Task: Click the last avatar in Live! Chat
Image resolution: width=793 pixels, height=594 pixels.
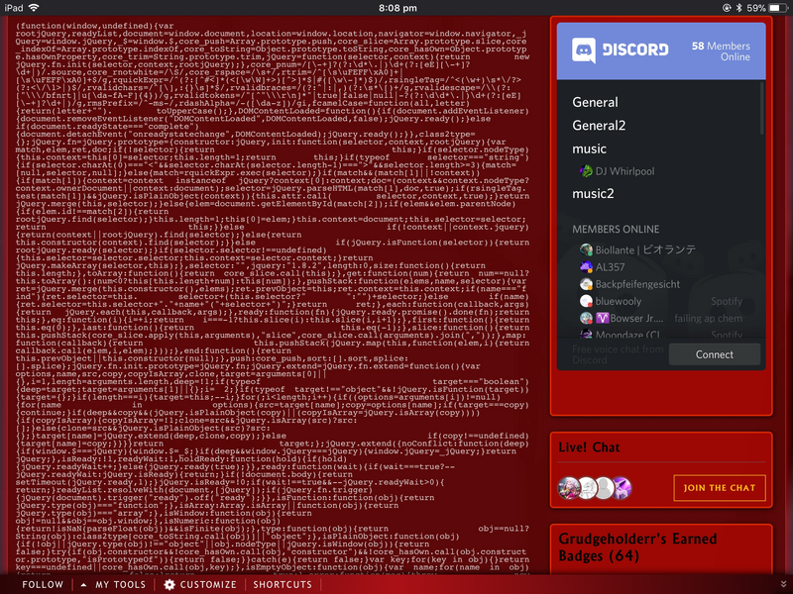Action: (x=623, y=486)
